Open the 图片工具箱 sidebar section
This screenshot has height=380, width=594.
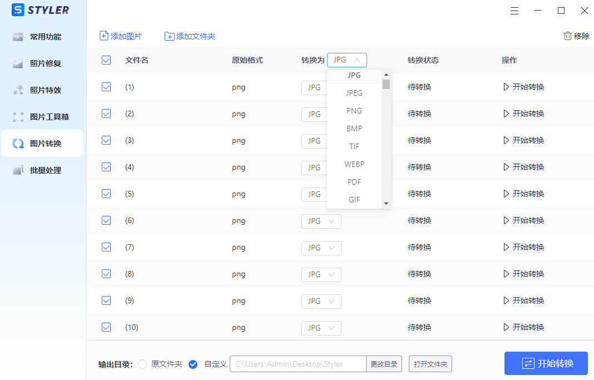pos(42,117)
